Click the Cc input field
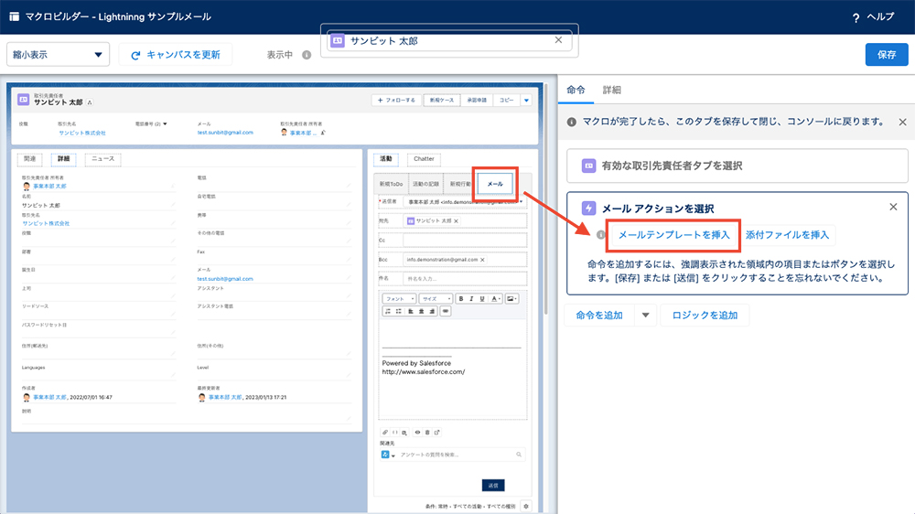The height and width of the screenshot is (514, 915). pyautogui.click(x=465, y=240)
